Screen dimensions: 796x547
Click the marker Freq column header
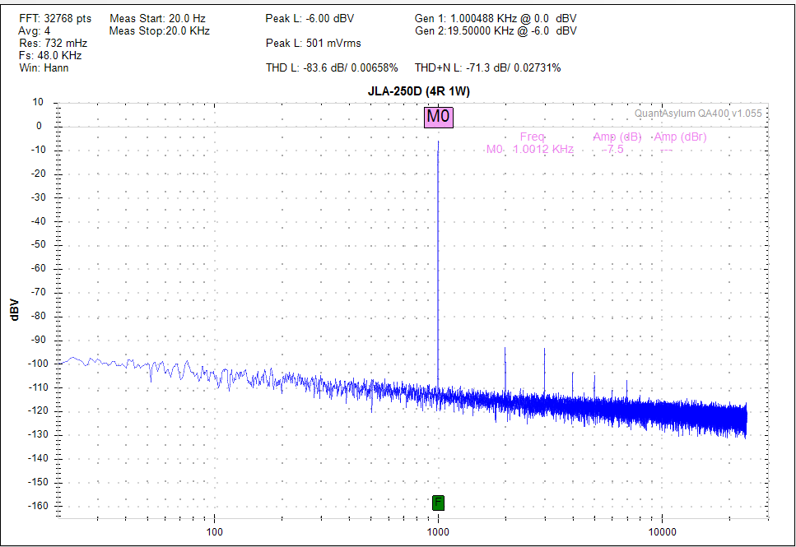[532, 137]
